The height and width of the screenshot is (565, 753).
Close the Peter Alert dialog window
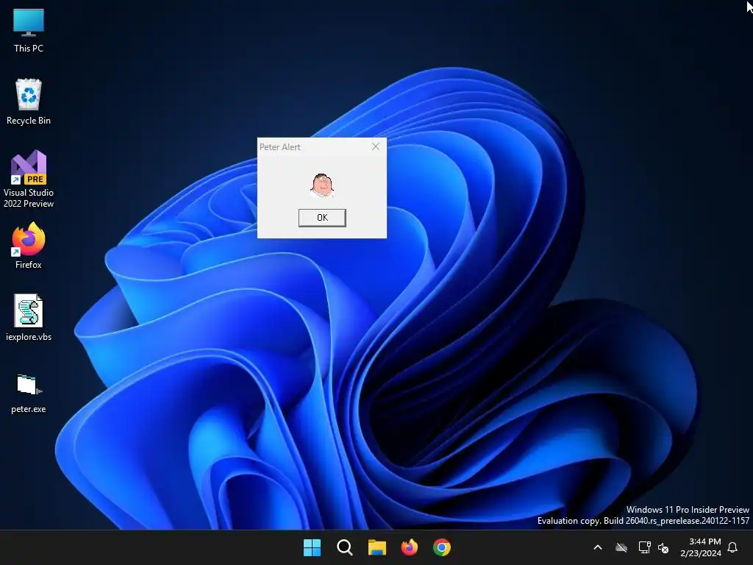tap(376, 146)
